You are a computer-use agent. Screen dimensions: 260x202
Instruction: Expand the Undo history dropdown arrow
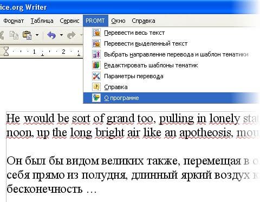[61, 35]
